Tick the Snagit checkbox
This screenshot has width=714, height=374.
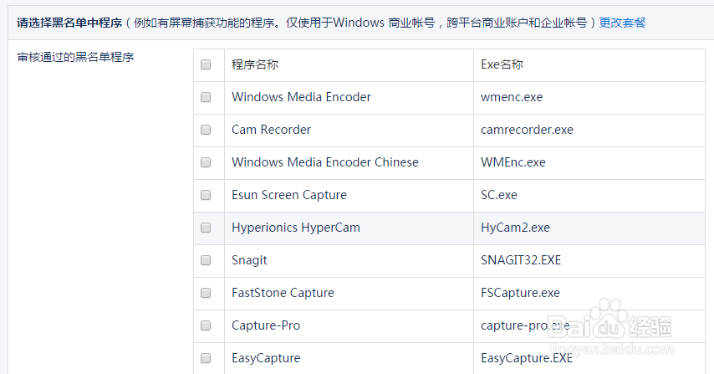[206, 260]
